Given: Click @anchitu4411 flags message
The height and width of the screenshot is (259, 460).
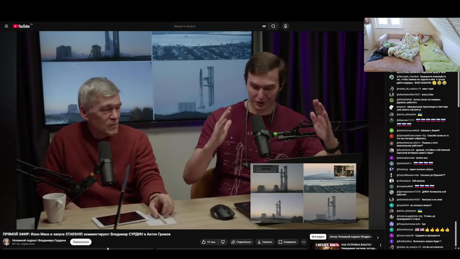Looking at the screenshot, I should click(415, 163).
